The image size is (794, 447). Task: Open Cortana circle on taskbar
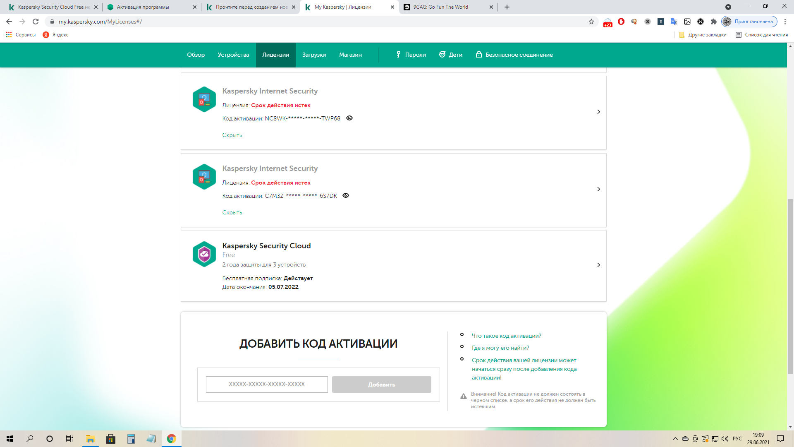[50, 439]
